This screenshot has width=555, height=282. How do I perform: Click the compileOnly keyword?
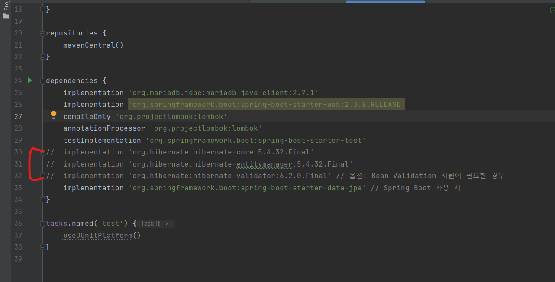pos(87,116)
